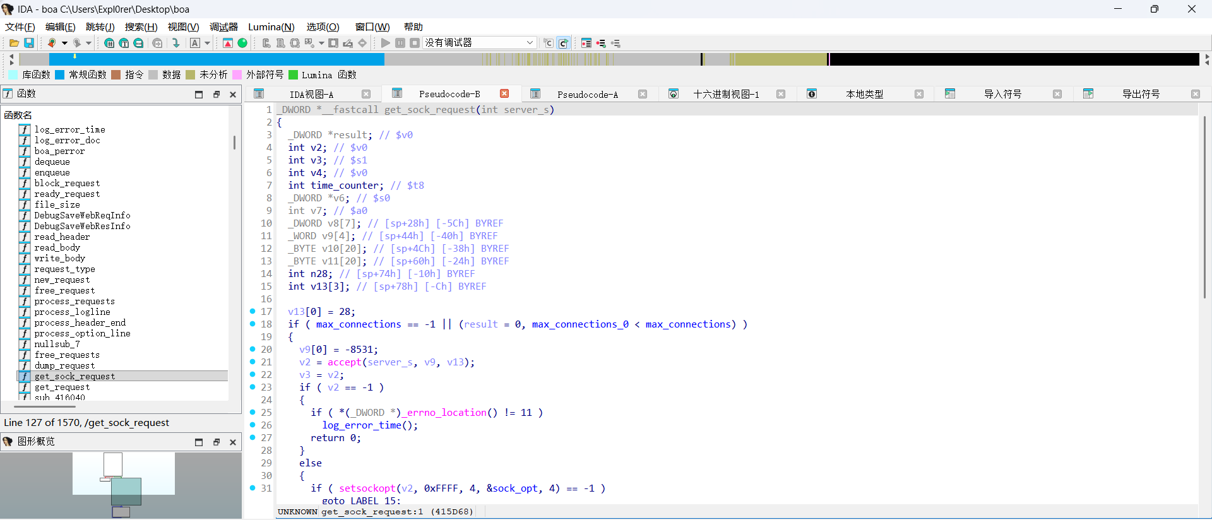Click the blue downward jump arrow icon
Viewport: 1212px width, 520px height.
(x=176, y=43)
